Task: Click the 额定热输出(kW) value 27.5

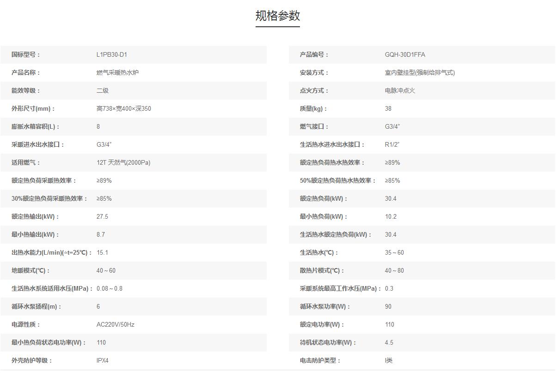Action: click(102, 216)
